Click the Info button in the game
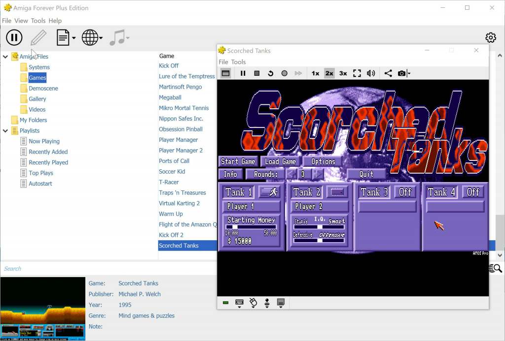Screen dimensions: 505x341 [230, 174]
